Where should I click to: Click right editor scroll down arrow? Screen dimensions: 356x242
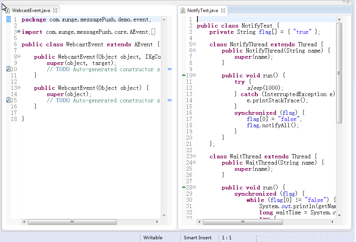(x=339, y=216)
